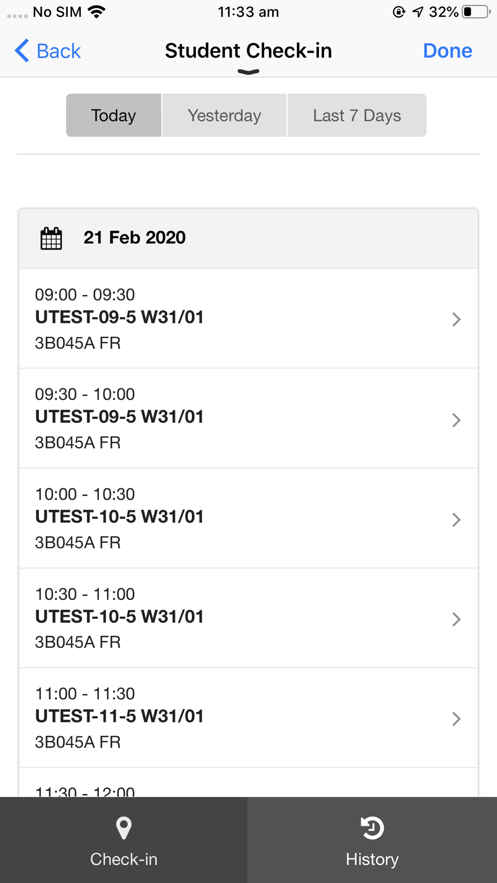
Task: Tap the Check-in location pin icon
Action: 124,828
